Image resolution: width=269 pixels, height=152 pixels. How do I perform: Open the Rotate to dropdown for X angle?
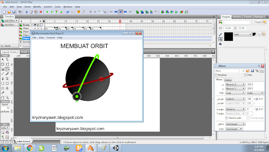tap(235, 109)
